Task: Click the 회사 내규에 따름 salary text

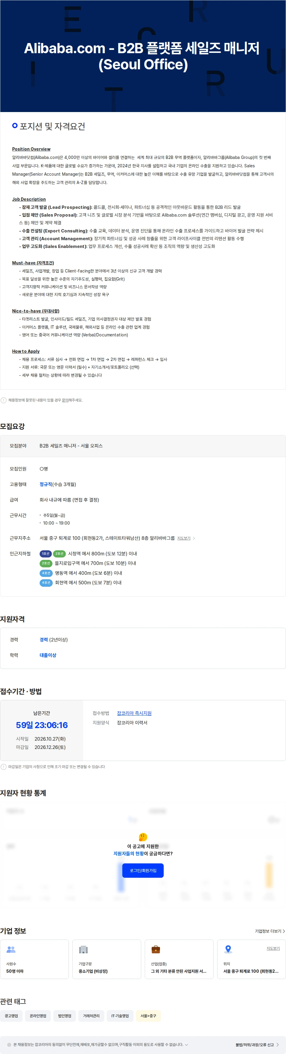Action: coord(69,500)
